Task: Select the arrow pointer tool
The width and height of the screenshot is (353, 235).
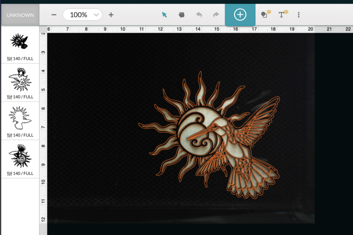Action: click(164, 15)
